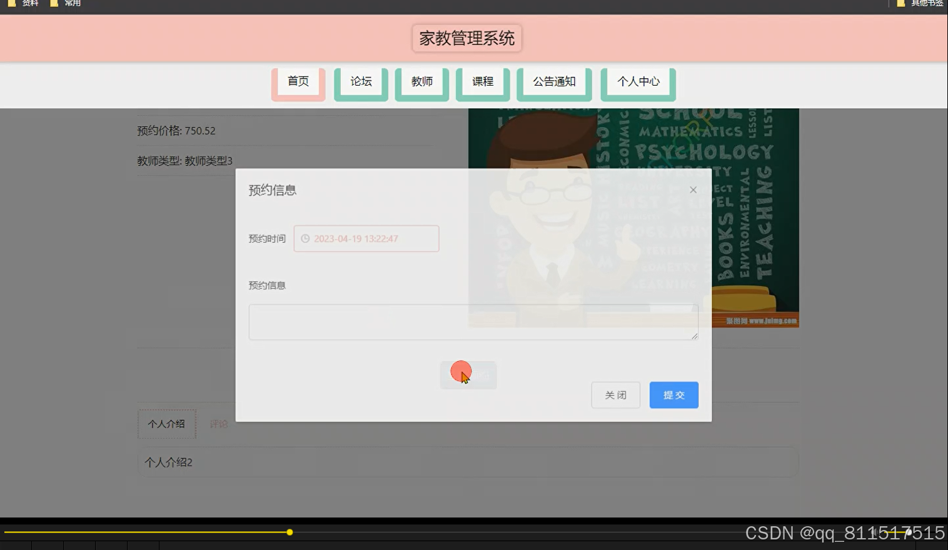
Task: Click the 家教管理系统 site title
Action: click(x=466, y=38)
